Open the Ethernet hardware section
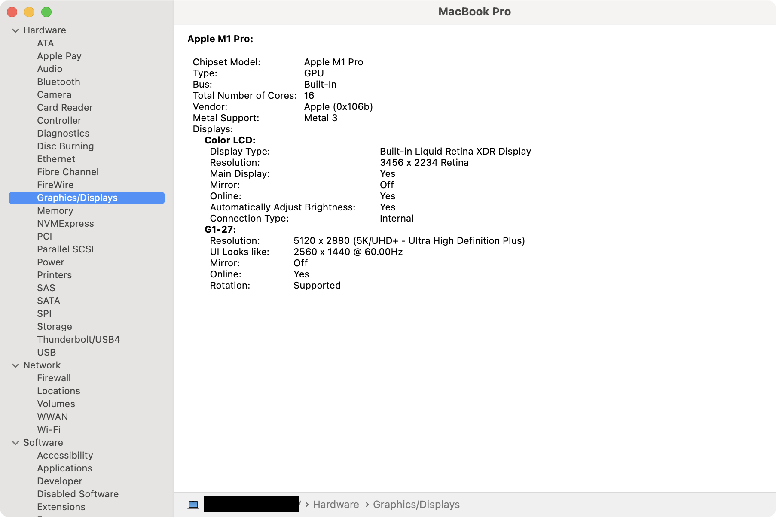The width and height of the screenshot is (776, 517). tap(56, 159)
